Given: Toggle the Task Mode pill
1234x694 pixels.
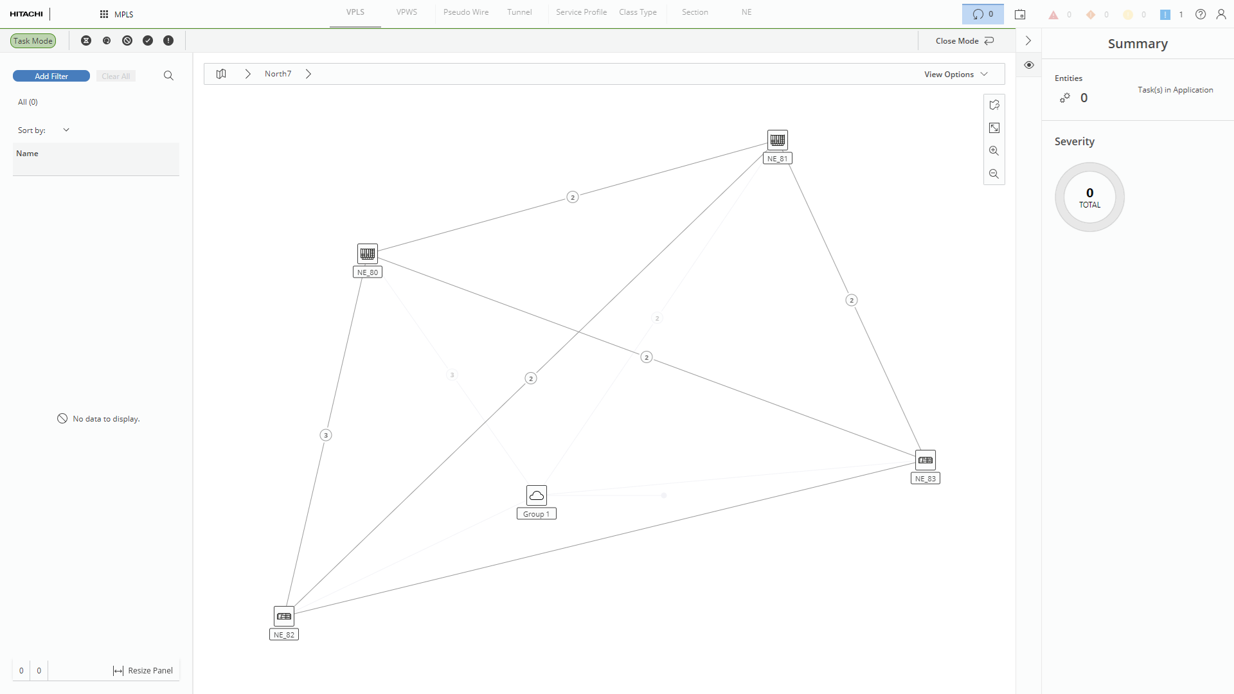Looking at the screenshot, I should [33, 40].
